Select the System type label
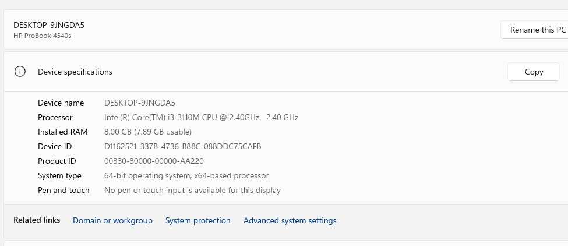The height and width of the screenshot is (246, 568). click(59, 175)
